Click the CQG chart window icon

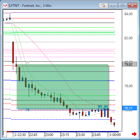point(5,5)
